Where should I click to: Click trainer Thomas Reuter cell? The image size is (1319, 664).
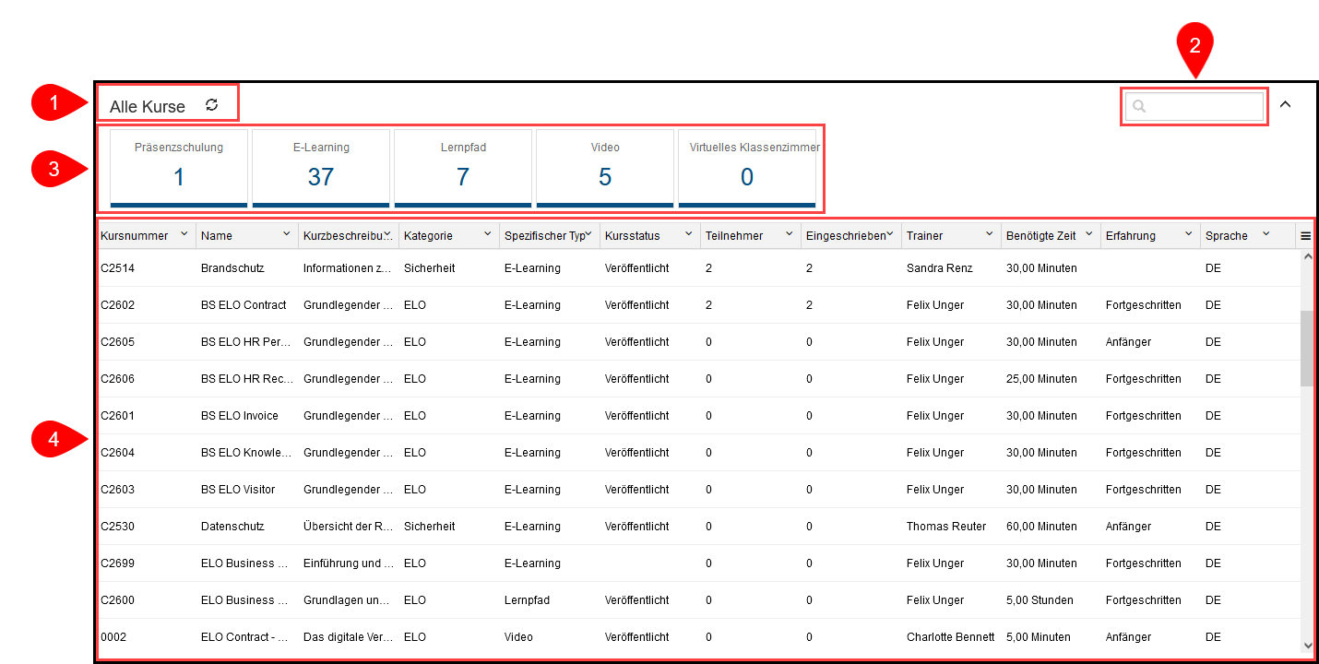tap(946, 527)
